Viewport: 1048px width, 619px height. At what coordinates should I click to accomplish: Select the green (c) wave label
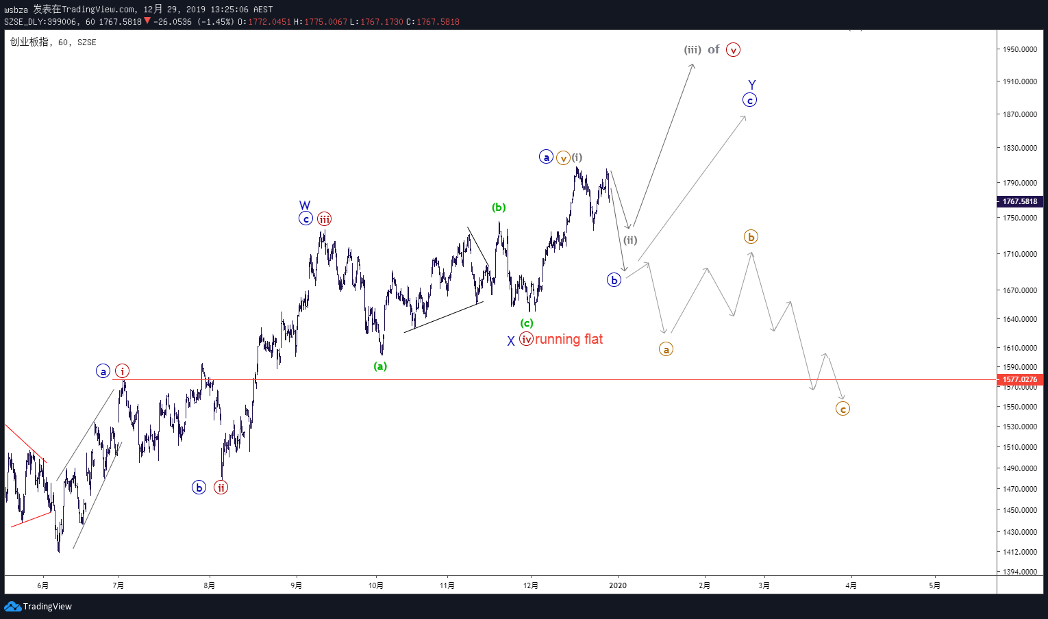(527, 323)
